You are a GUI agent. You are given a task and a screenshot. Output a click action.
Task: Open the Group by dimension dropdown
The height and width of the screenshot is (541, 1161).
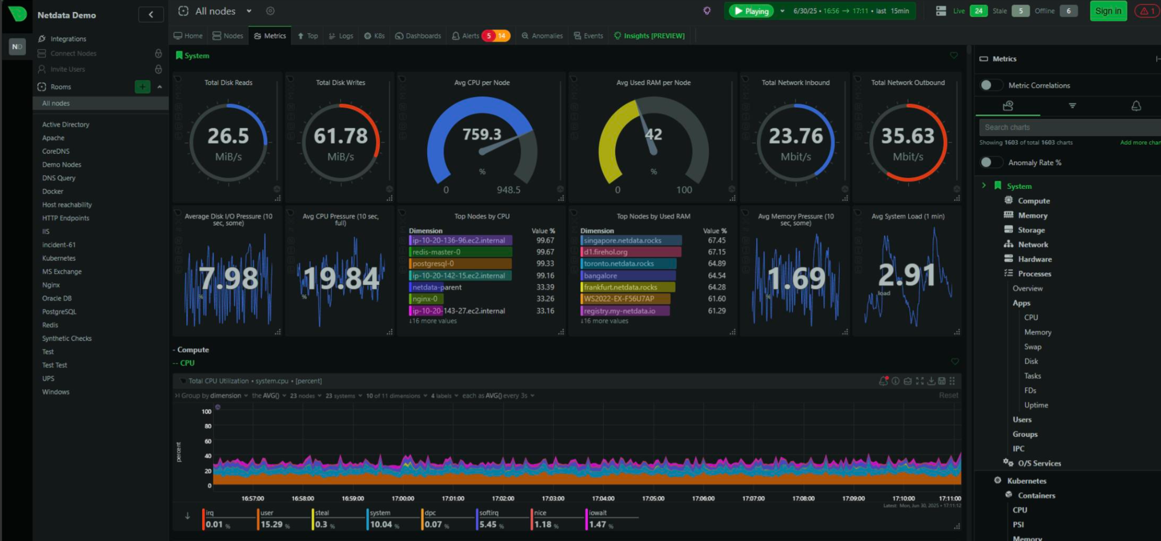pos(214,395)
